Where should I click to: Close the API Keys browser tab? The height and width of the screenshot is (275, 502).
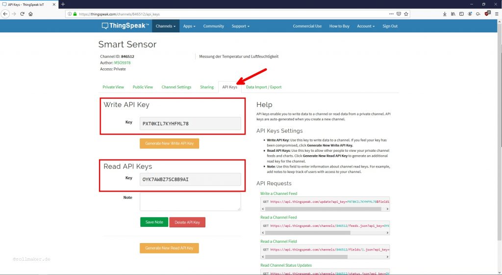[x=54, y=4]
